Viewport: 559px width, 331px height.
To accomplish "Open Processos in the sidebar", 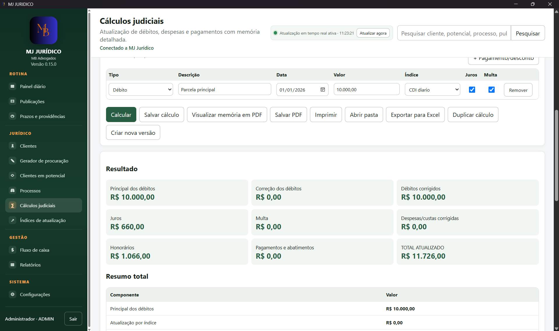I will pyautogui.click(x=44, y=191).
